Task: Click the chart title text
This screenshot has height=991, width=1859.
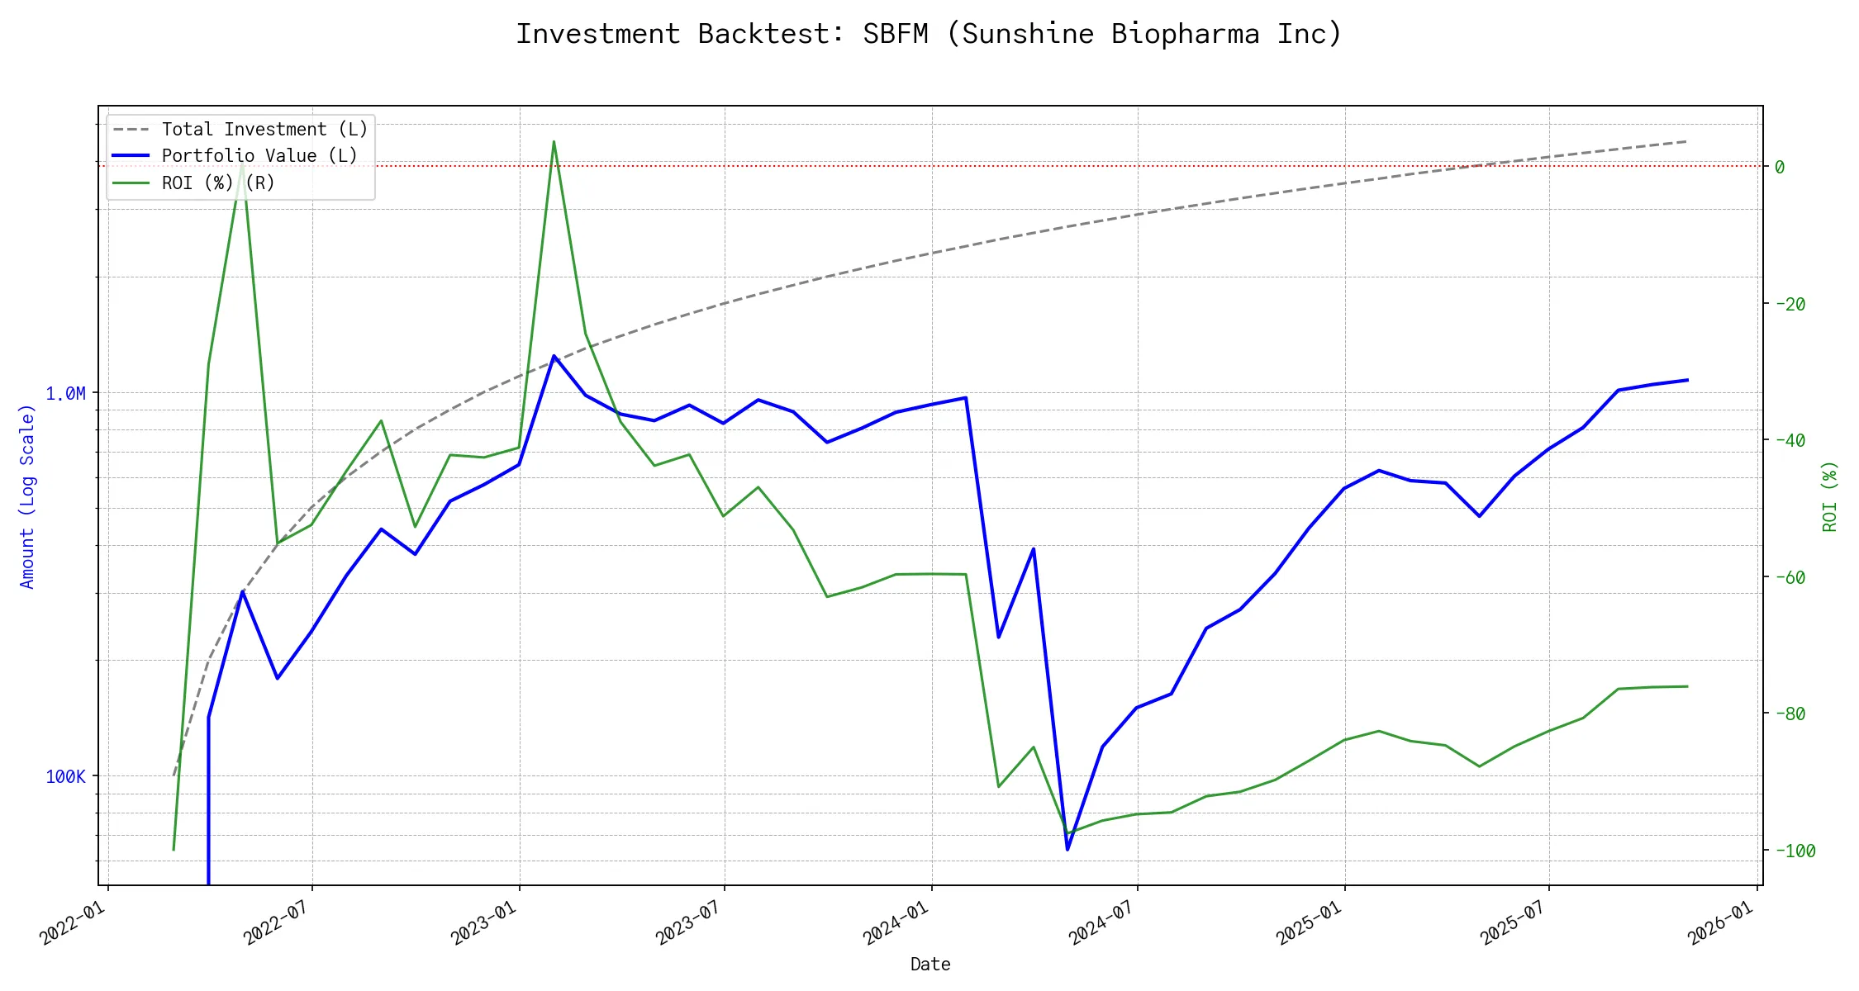Action: coord(929,34)
